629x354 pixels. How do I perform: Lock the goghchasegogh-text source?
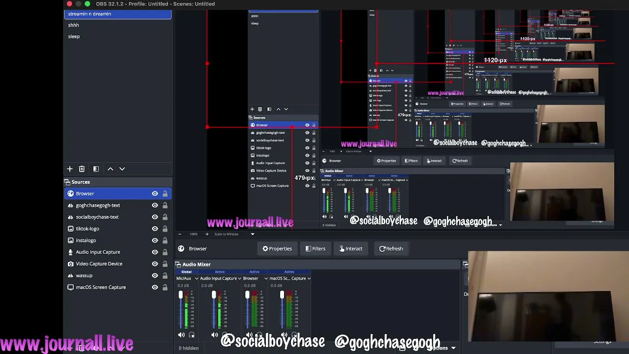point(165,206)
